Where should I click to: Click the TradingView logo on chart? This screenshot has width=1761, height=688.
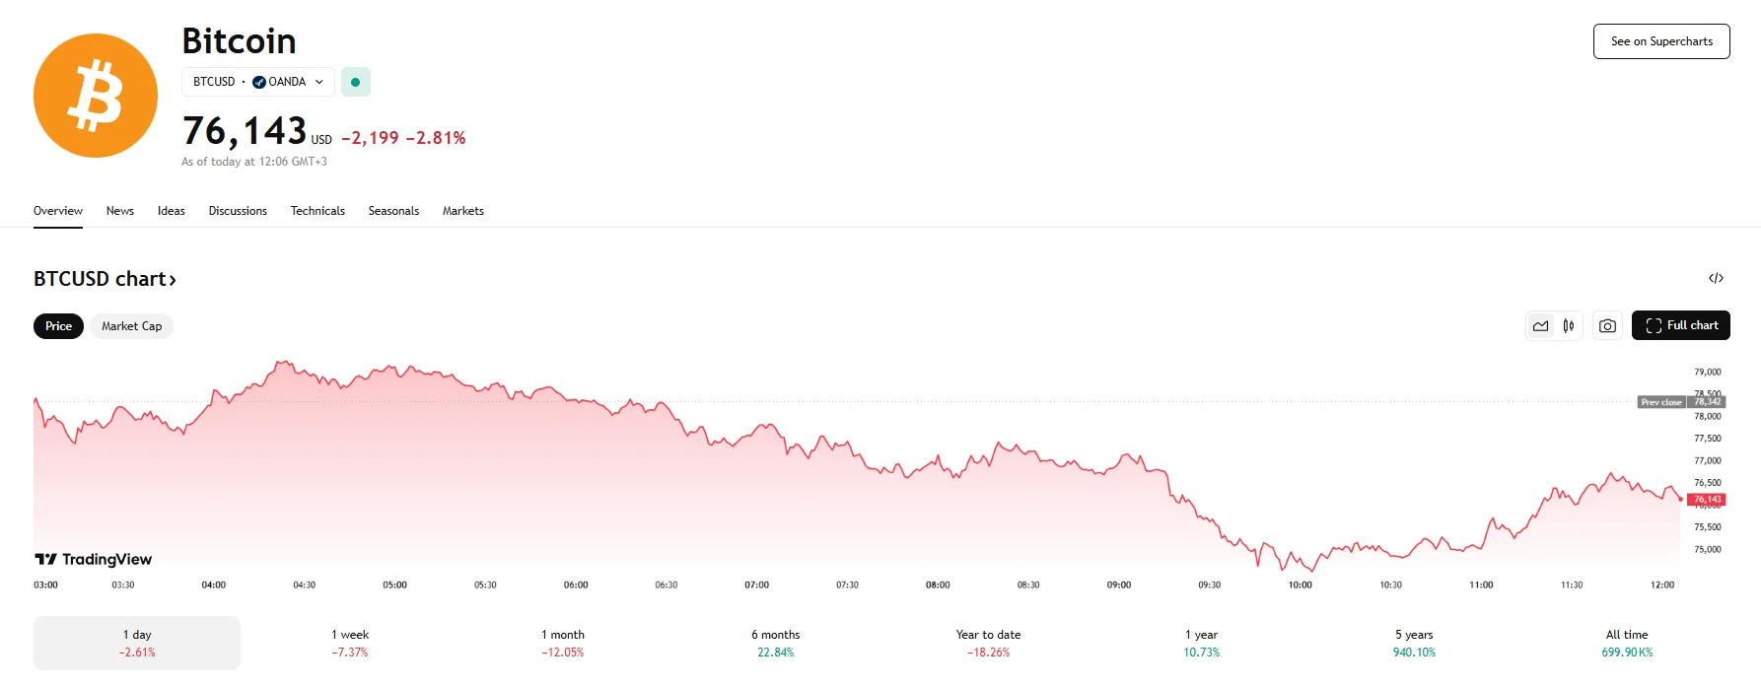coord(94,559)
